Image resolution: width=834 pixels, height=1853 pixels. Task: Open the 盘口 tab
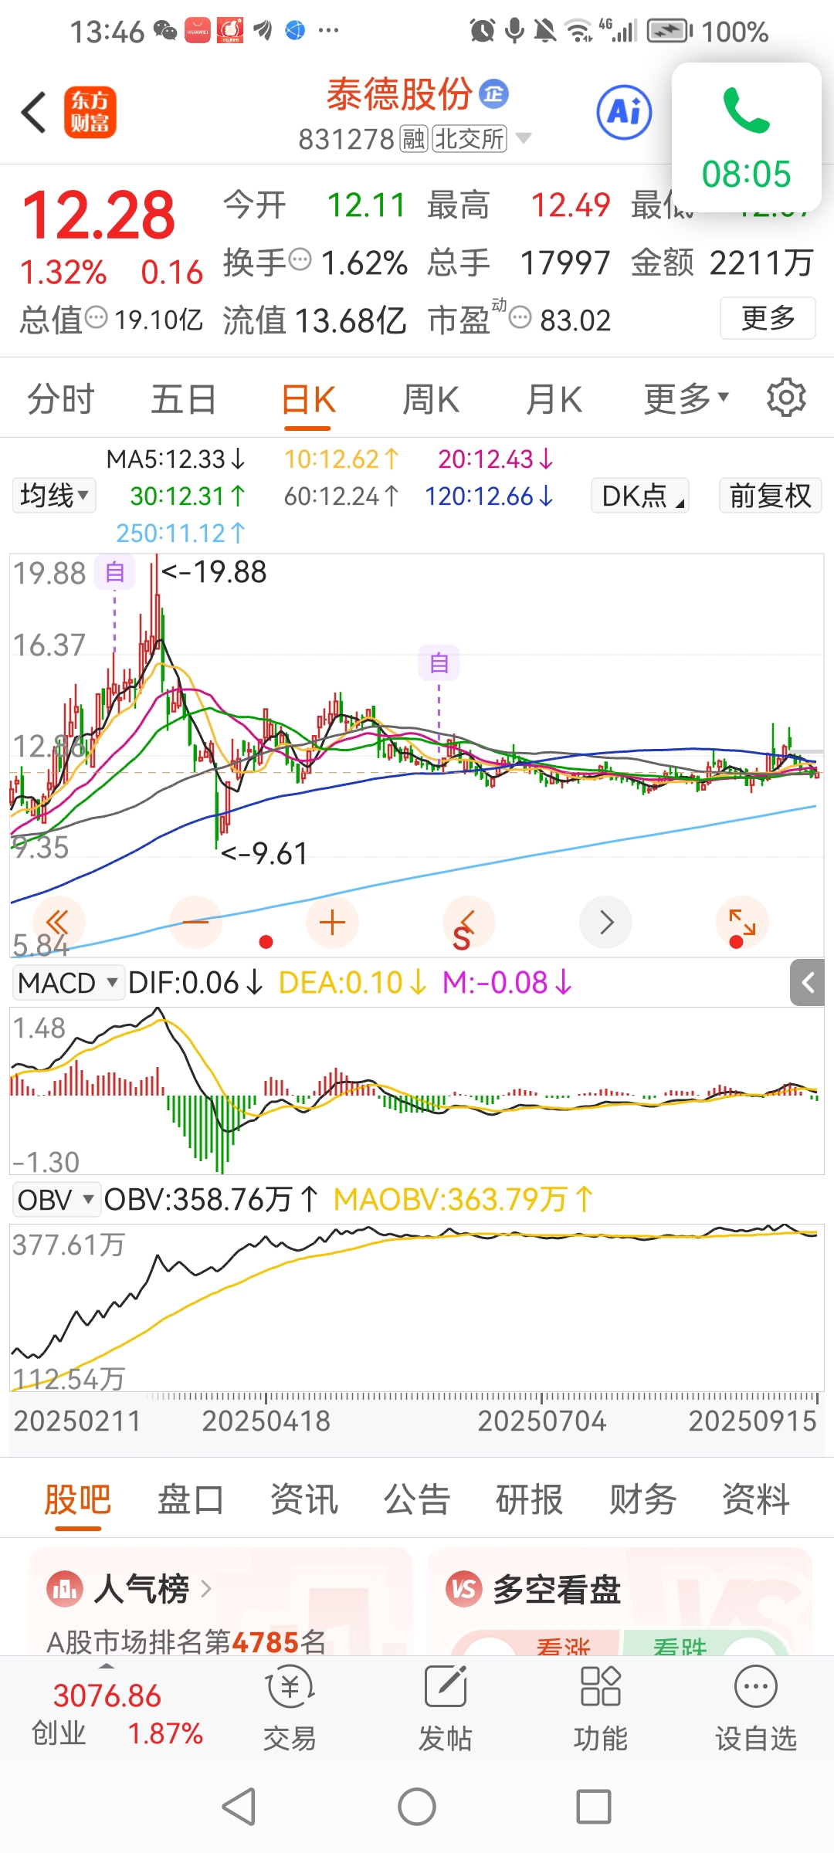[x=191, y=1500]
